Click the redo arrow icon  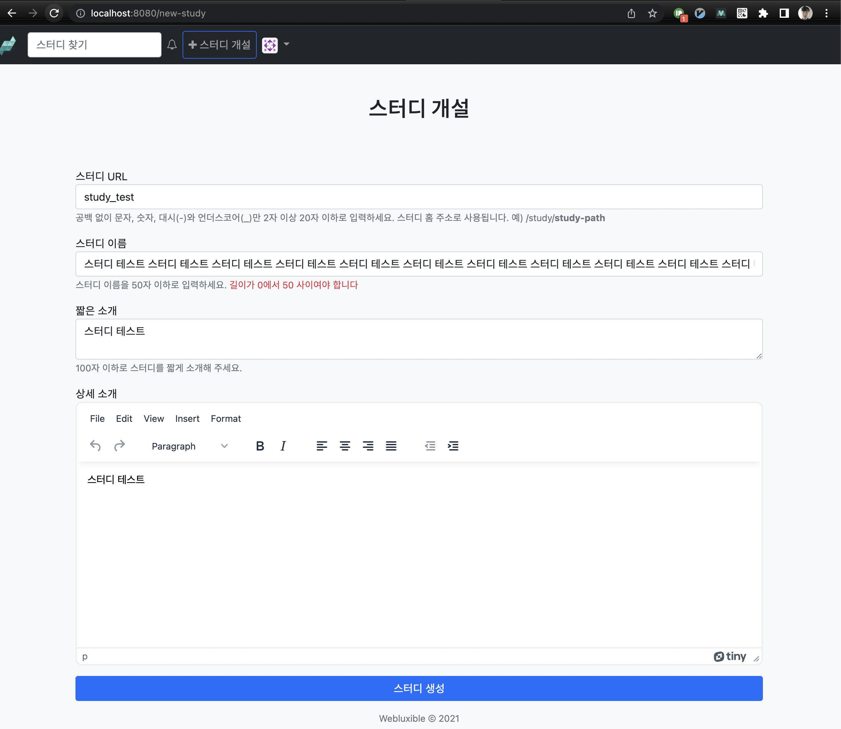(119, 446)
